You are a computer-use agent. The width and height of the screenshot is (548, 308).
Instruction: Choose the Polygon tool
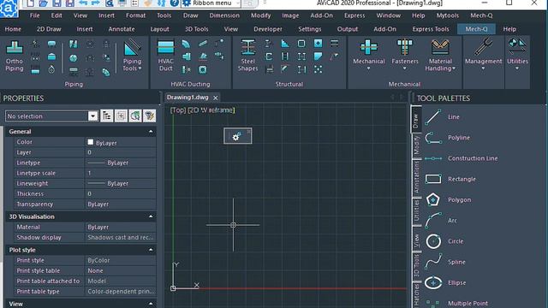pos(448,199)
